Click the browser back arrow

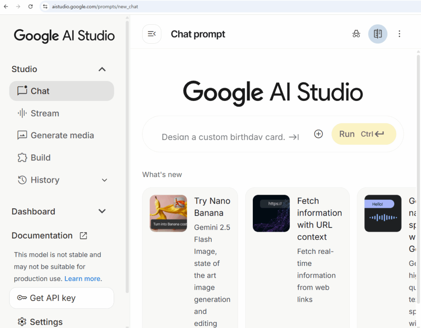(x=6, y=7)
